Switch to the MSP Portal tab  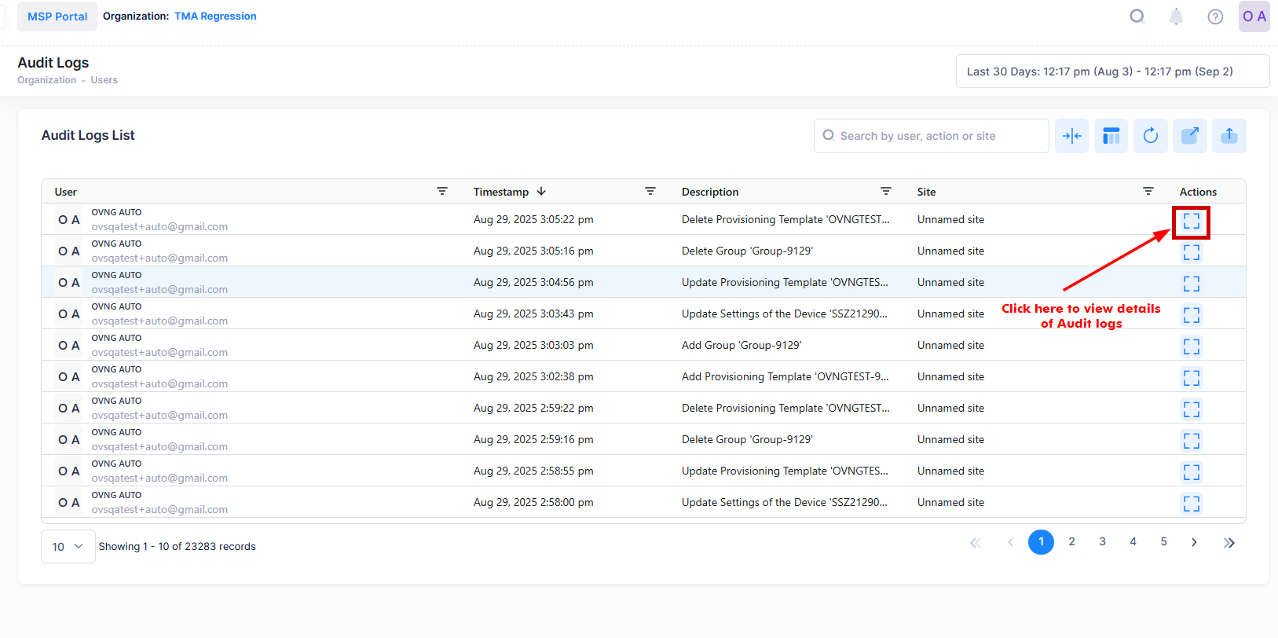point(57,16)
